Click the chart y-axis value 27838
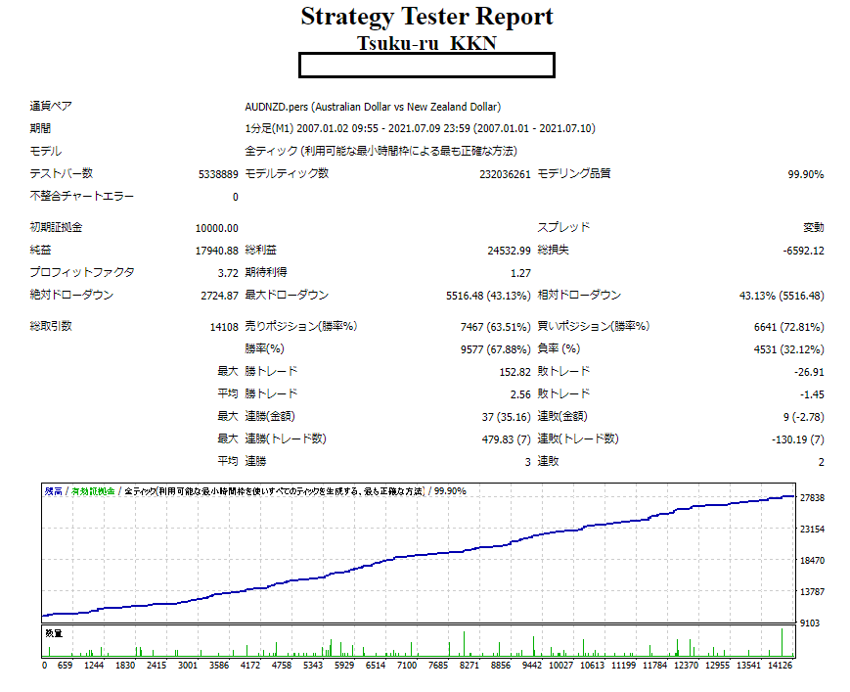This screenshot has width=850, height=692. click(x=812, y=498)
